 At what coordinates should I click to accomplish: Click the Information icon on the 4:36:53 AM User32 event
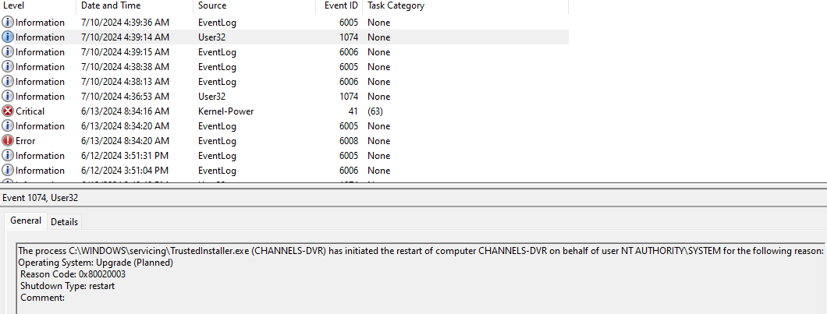point(8,97)
